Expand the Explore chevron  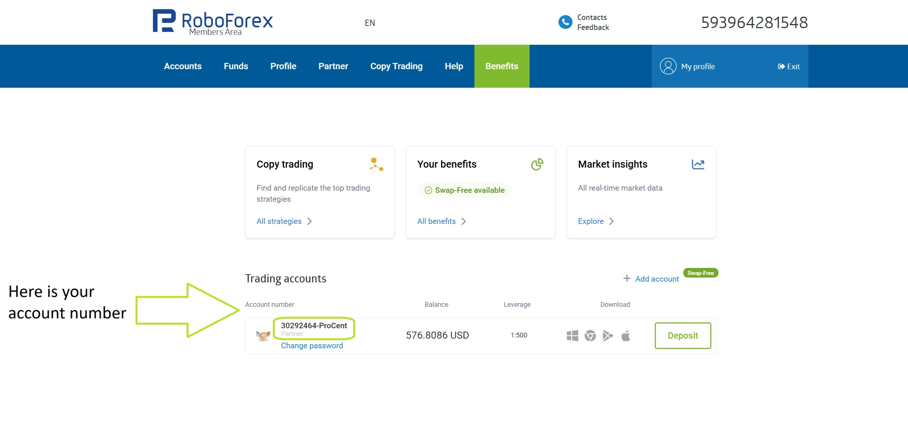pyautogui.click(x=611, y=221)
